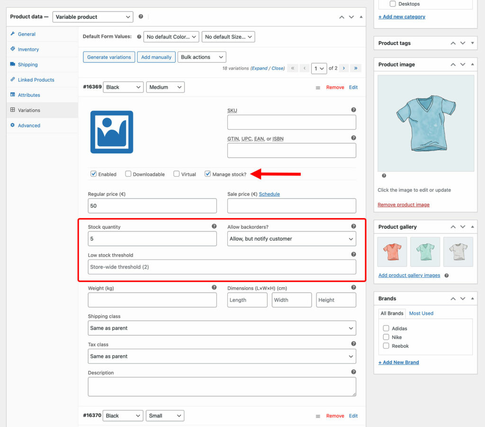Click Remove product image link
Screen dimensions: 485x427
404,205
